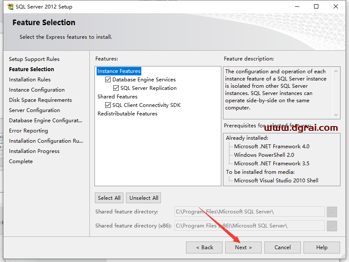Select Database Engine Configuration step in sidebar

click(x=46, y=121)
